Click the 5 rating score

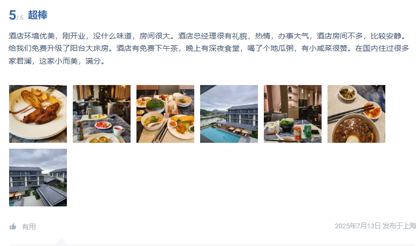(x=12, y=15)
